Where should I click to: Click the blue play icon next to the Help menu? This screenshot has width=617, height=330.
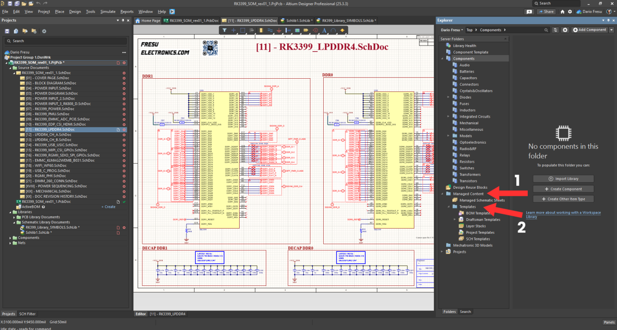[x=172, y=11]
